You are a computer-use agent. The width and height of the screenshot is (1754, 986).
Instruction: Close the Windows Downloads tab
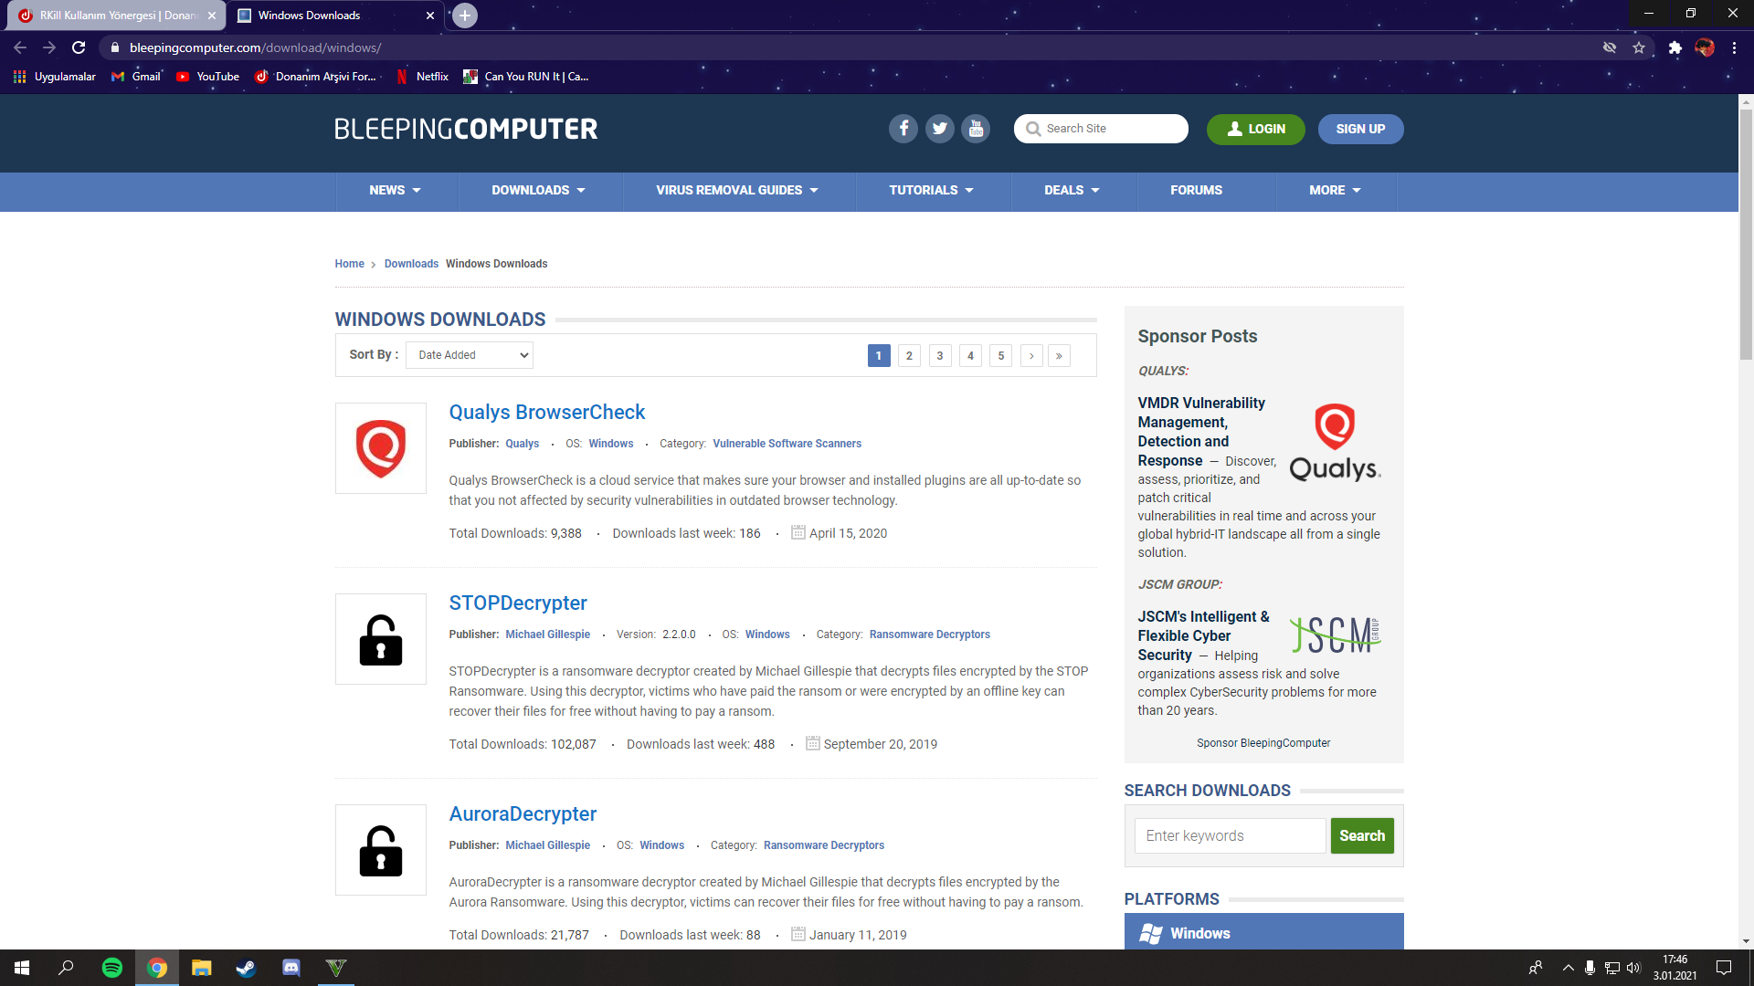click(430, 16)
